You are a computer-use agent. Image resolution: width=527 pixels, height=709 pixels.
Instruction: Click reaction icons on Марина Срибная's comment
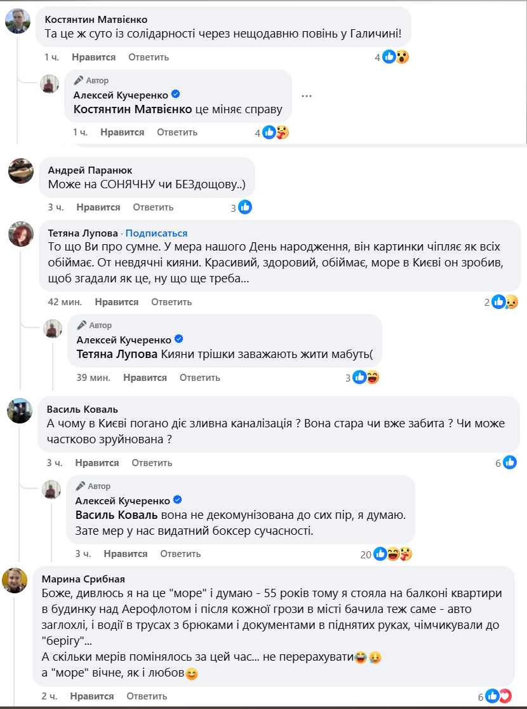click(498, 696)
